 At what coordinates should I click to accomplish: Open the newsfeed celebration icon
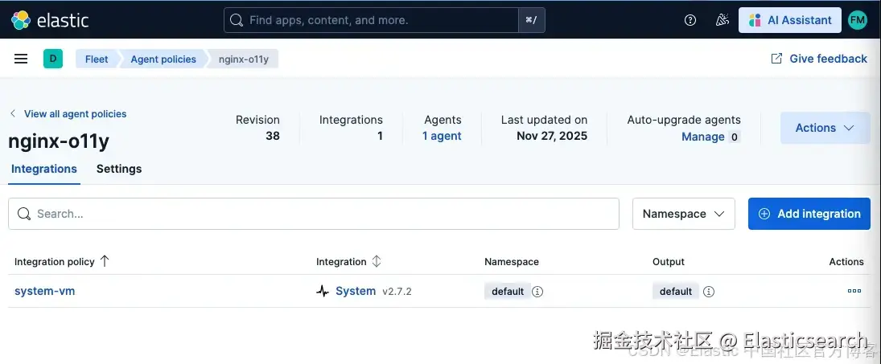point(722,20)
